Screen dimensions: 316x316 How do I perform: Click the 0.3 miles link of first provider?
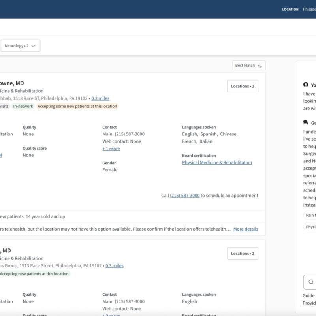[100, 98]
